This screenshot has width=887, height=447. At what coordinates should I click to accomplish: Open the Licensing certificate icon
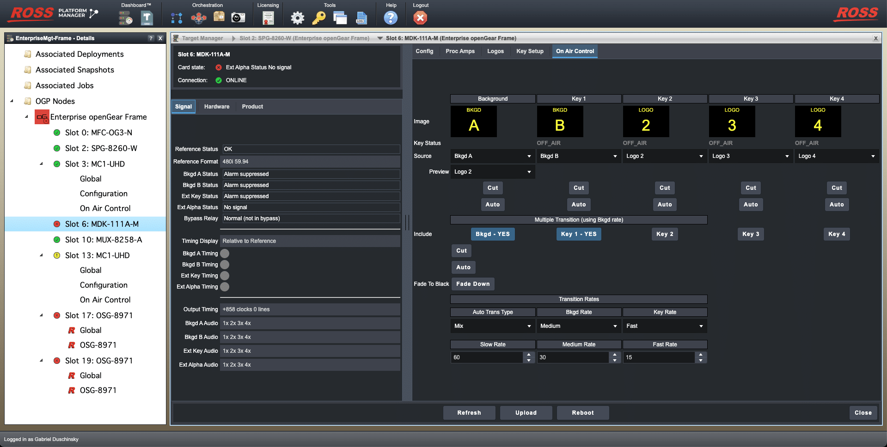268,18
